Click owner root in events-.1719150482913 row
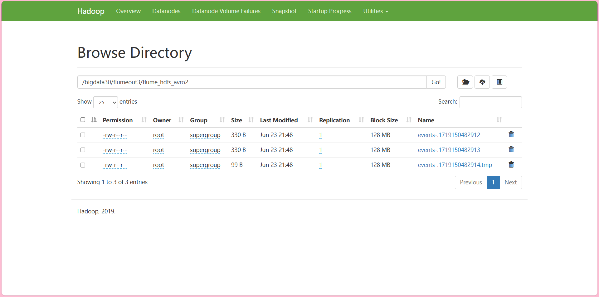Image resolution: width=599 pixels, height=297 pixels. click(158, 150)
